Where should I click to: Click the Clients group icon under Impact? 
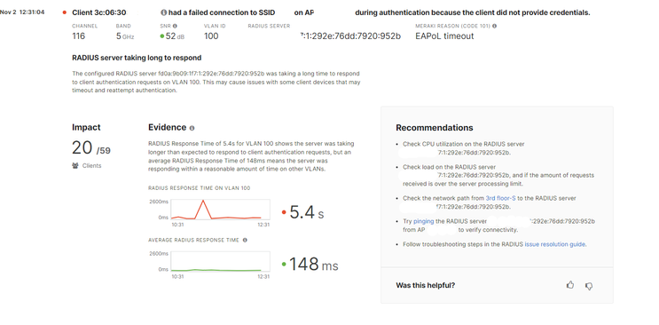point(75,165)
